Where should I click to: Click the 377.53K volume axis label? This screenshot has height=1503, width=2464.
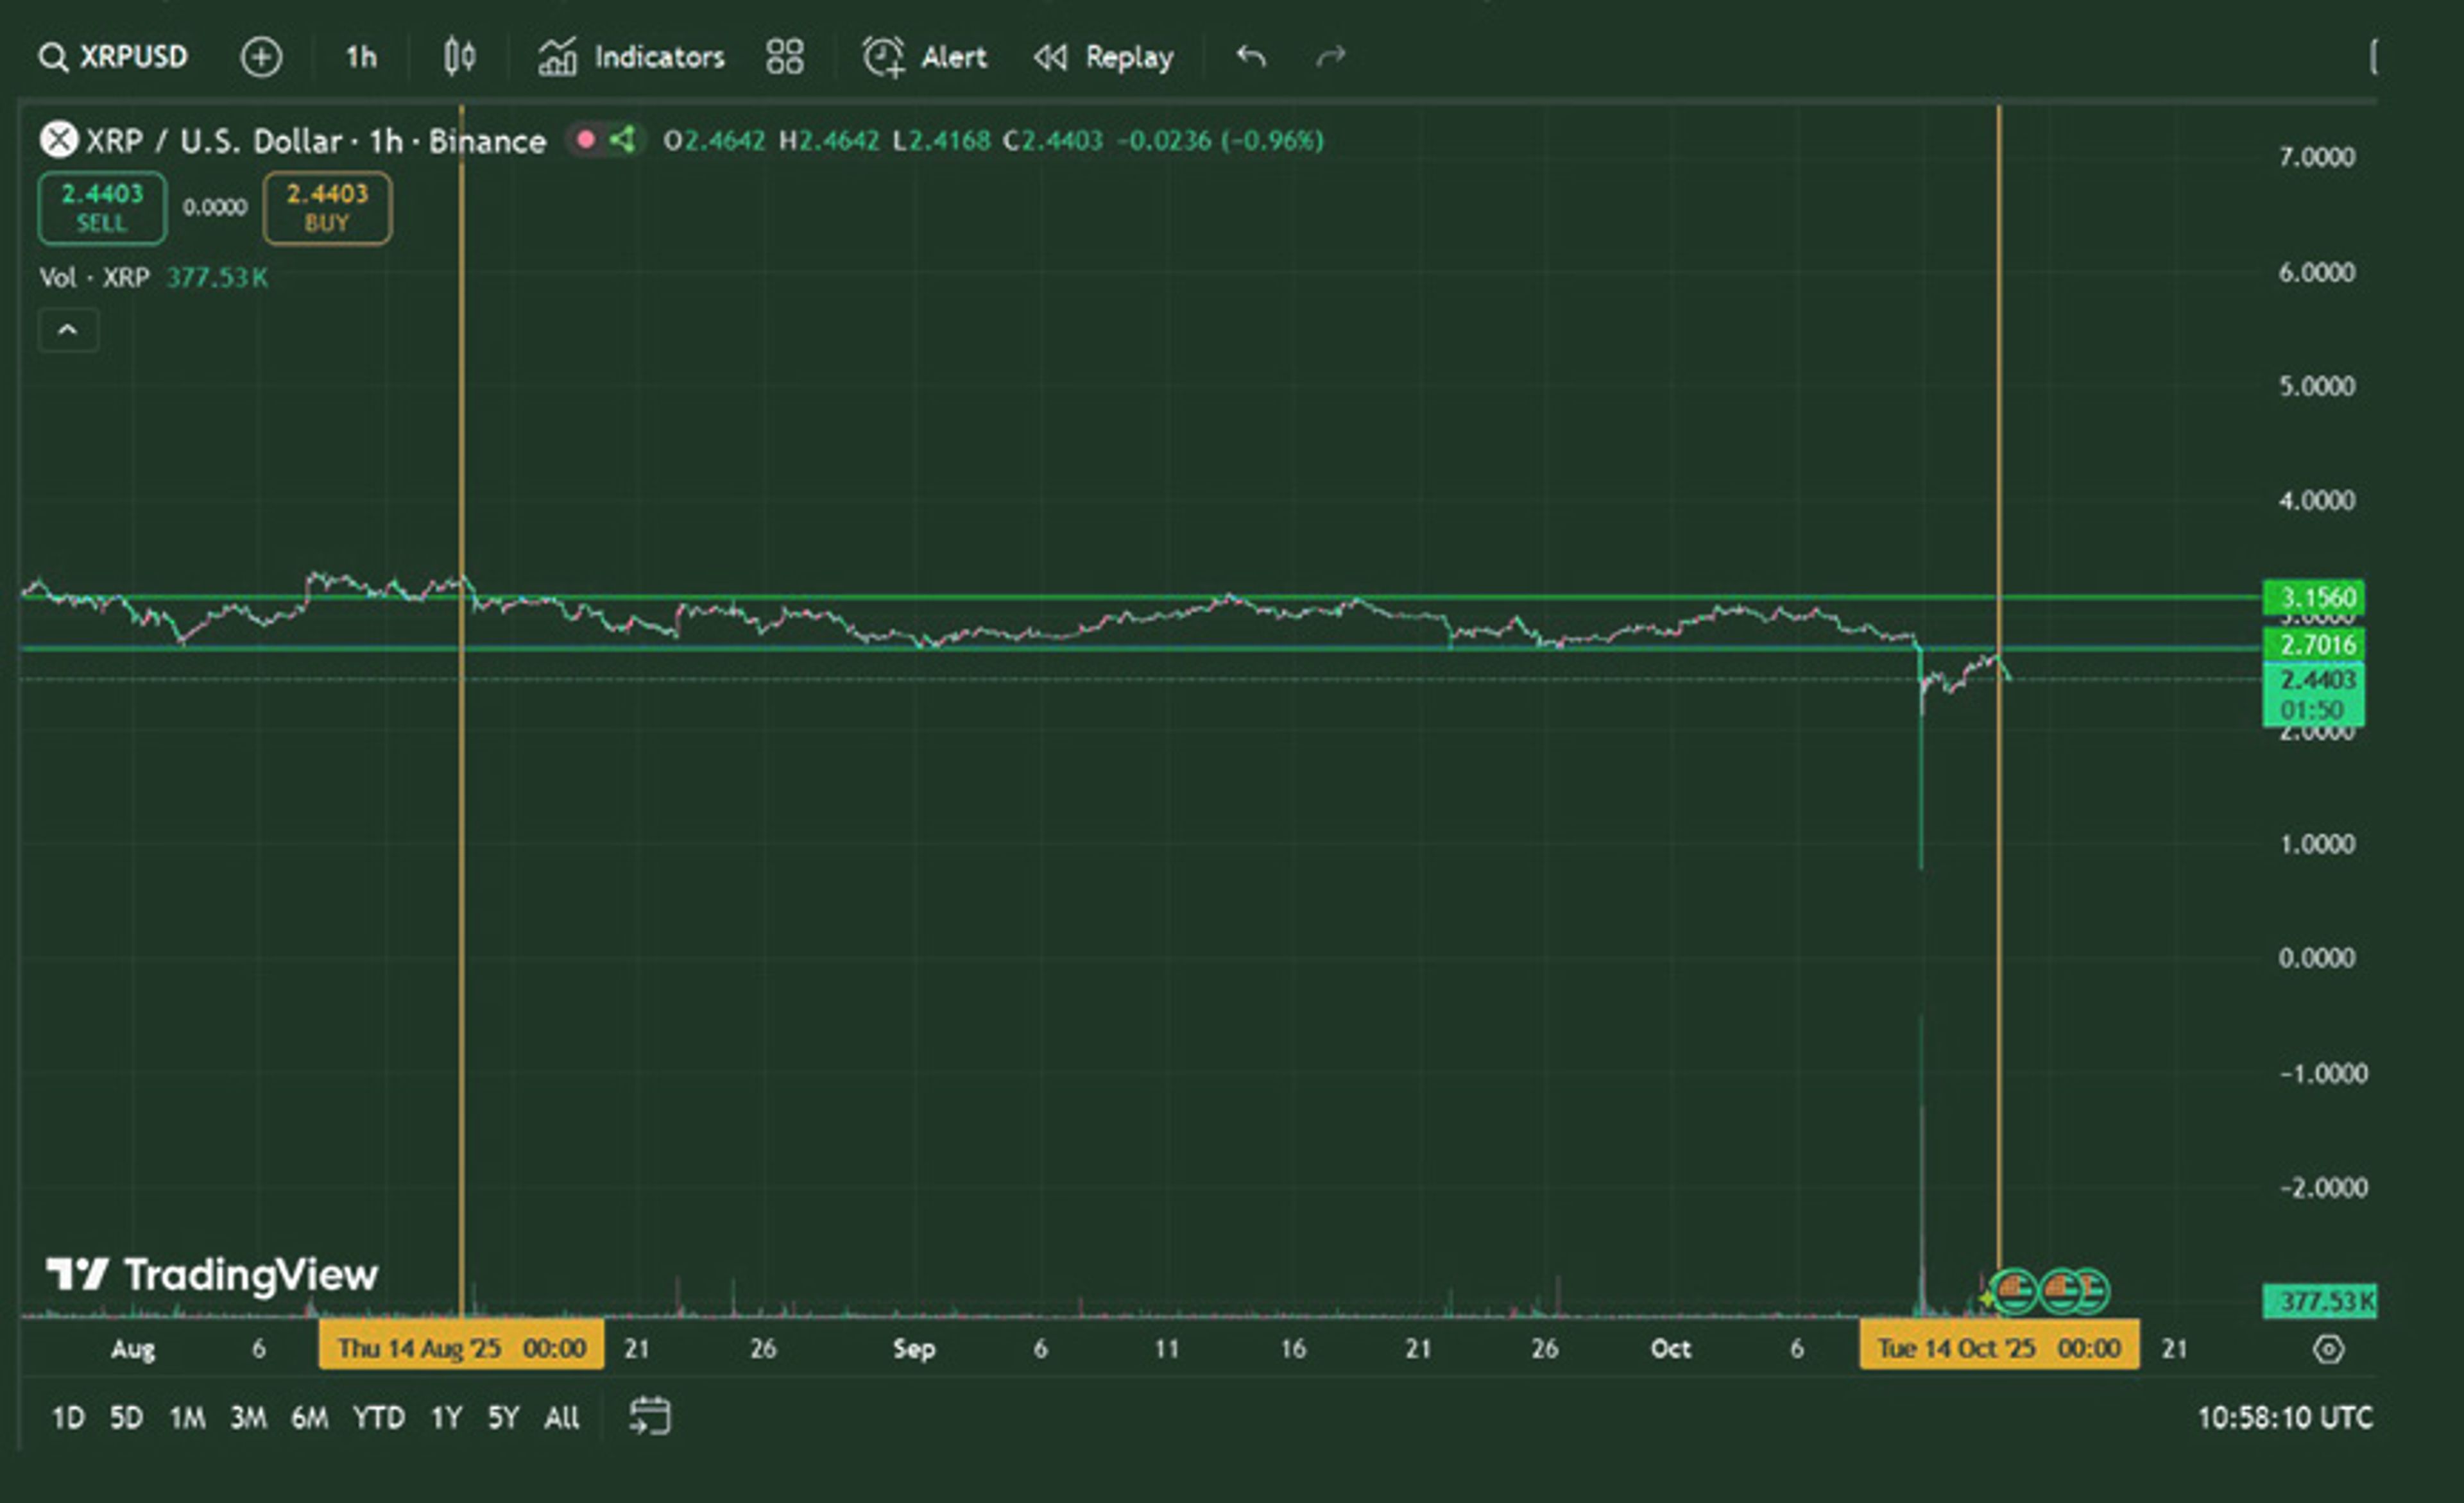point(2320,1301)
